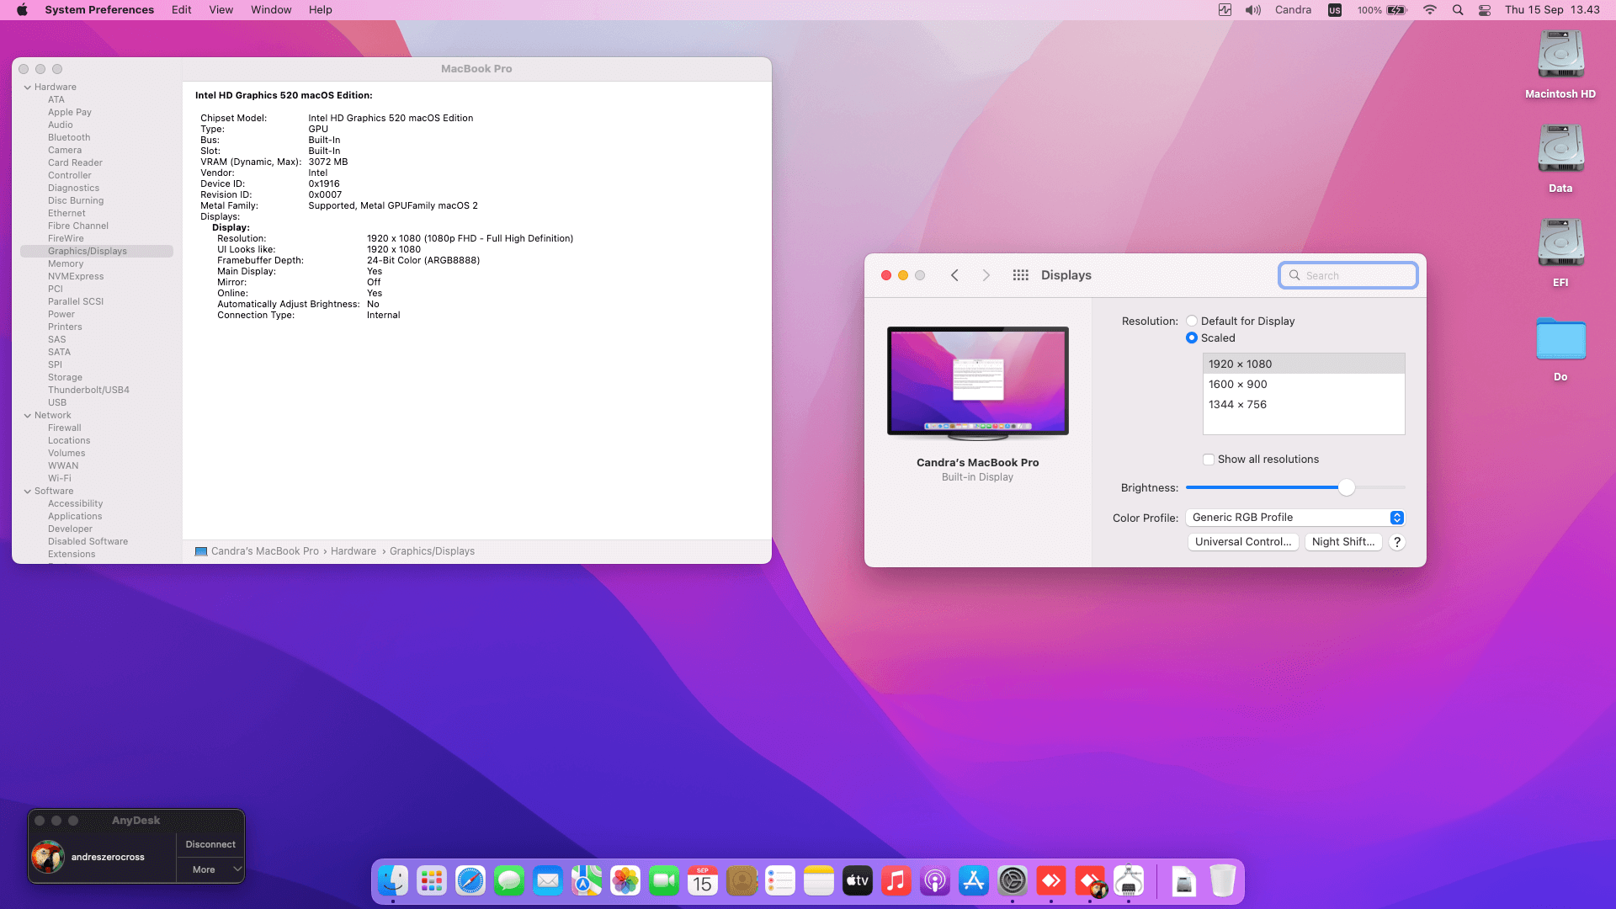Select Memory in Hardware sidebar
Viewport: 1616px width, 909px height.
(x=66, y=264)
